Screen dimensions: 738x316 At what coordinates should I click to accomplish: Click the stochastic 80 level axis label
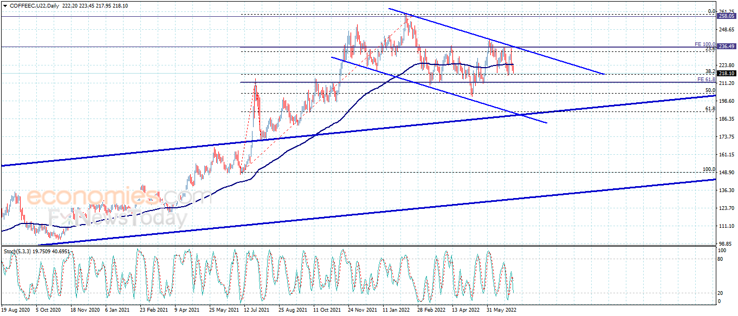pos(721,259)
